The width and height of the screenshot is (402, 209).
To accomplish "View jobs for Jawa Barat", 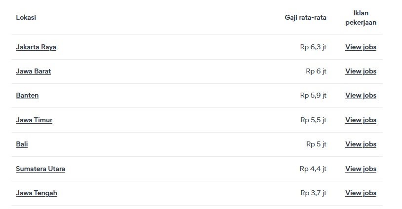I will click(x=361, y=71).
